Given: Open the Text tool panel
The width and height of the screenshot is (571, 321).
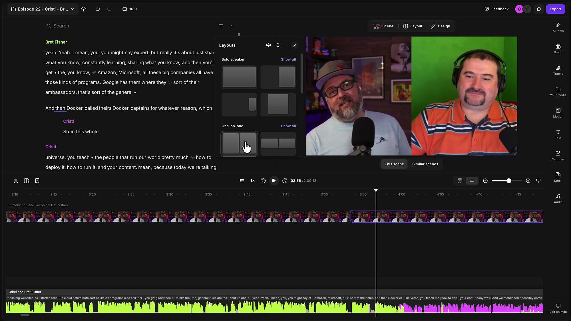Looking at the screenshot, I should 558,134.
